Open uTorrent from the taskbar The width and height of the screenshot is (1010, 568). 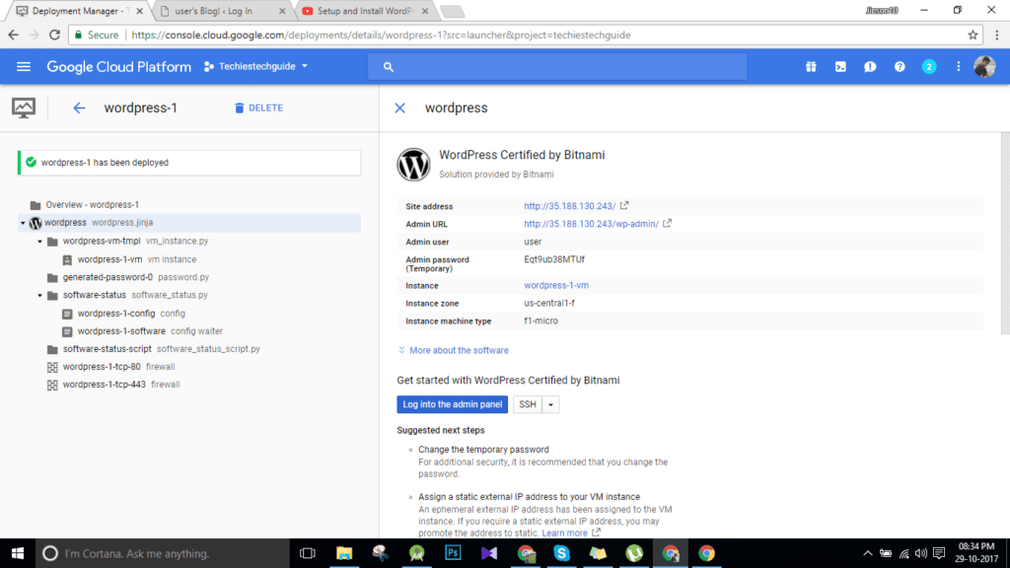coord(634,553)
